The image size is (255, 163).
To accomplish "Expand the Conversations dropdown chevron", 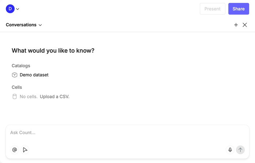I will [40, 25].
